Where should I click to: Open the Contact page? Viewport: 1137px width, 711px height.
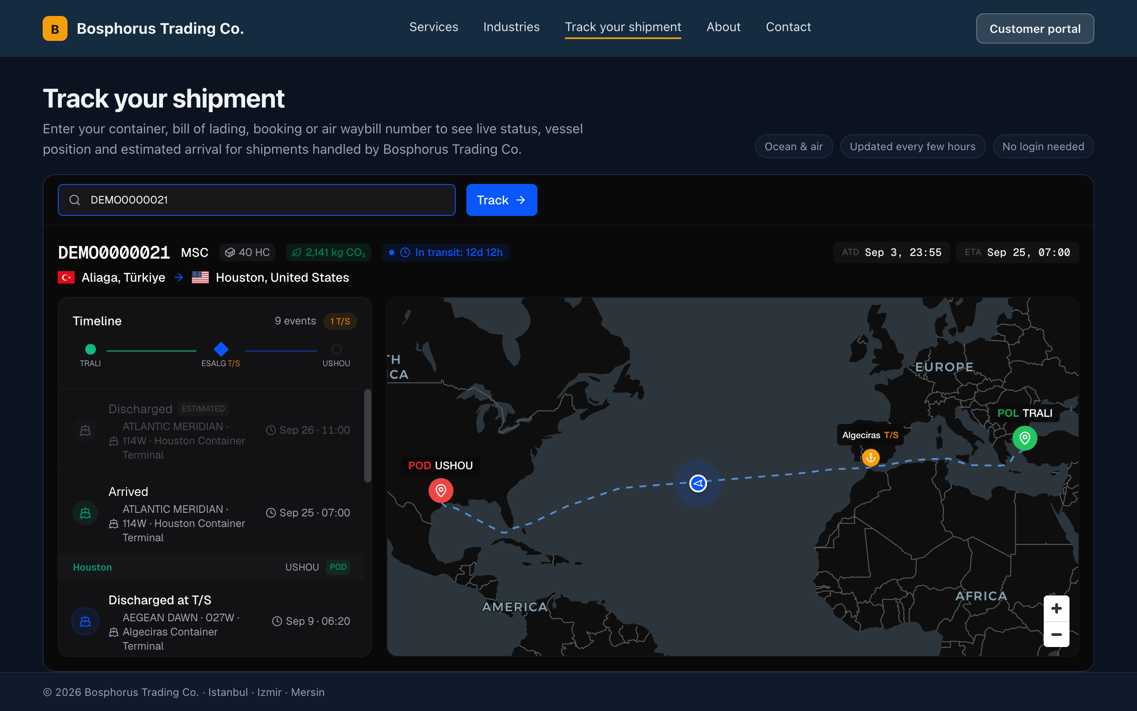pos(788,27)
